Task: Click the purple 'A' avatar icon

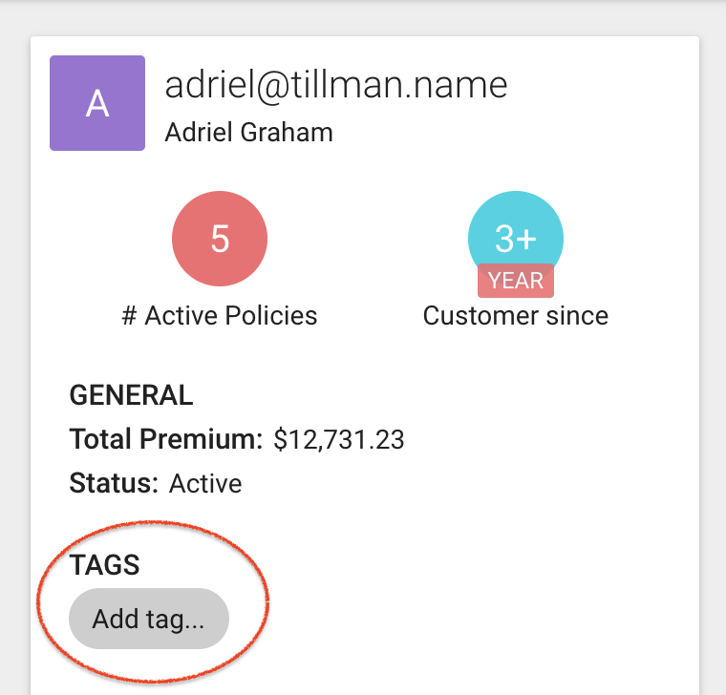Action: [x=97, y=103]
